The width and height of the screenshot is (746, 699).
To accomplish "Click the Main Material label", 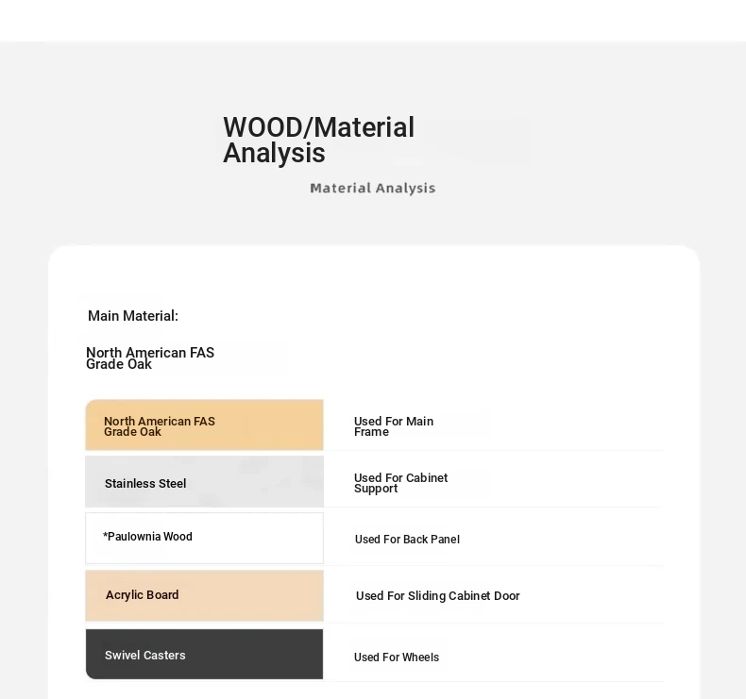I will (133, 316).
